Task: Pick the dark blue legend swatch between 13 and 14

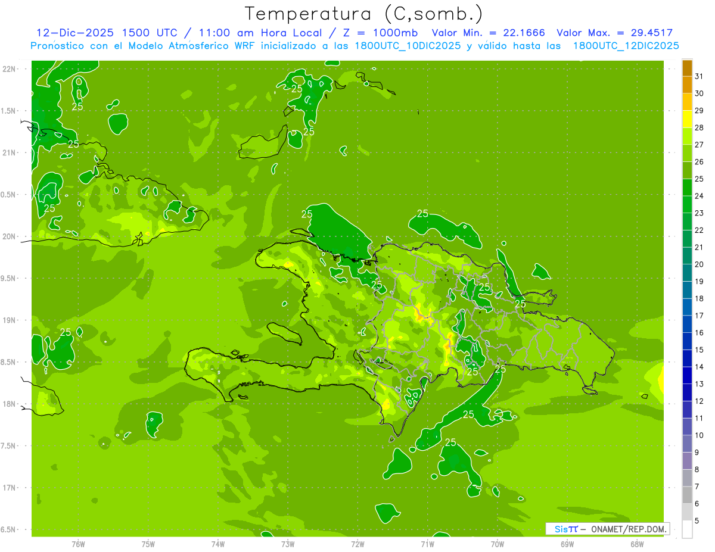Action: pyautogui.click(x=687, y=375)
